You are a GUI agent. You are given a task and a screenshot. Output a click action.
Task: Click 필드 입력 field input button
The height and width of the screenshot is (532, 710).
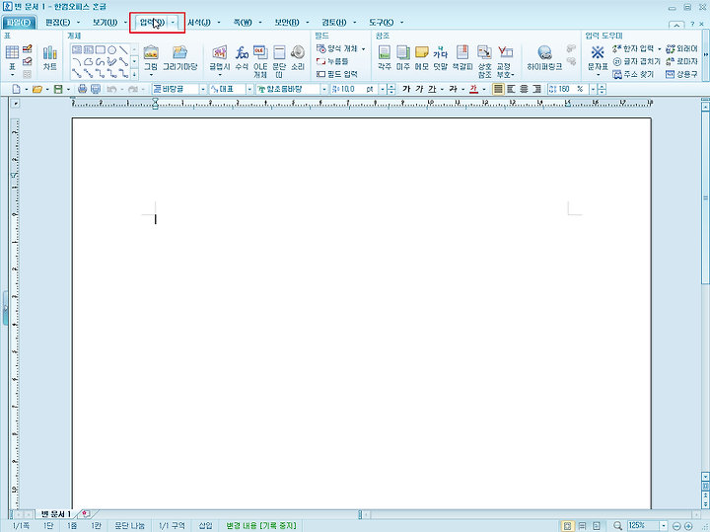coord(337,74)
